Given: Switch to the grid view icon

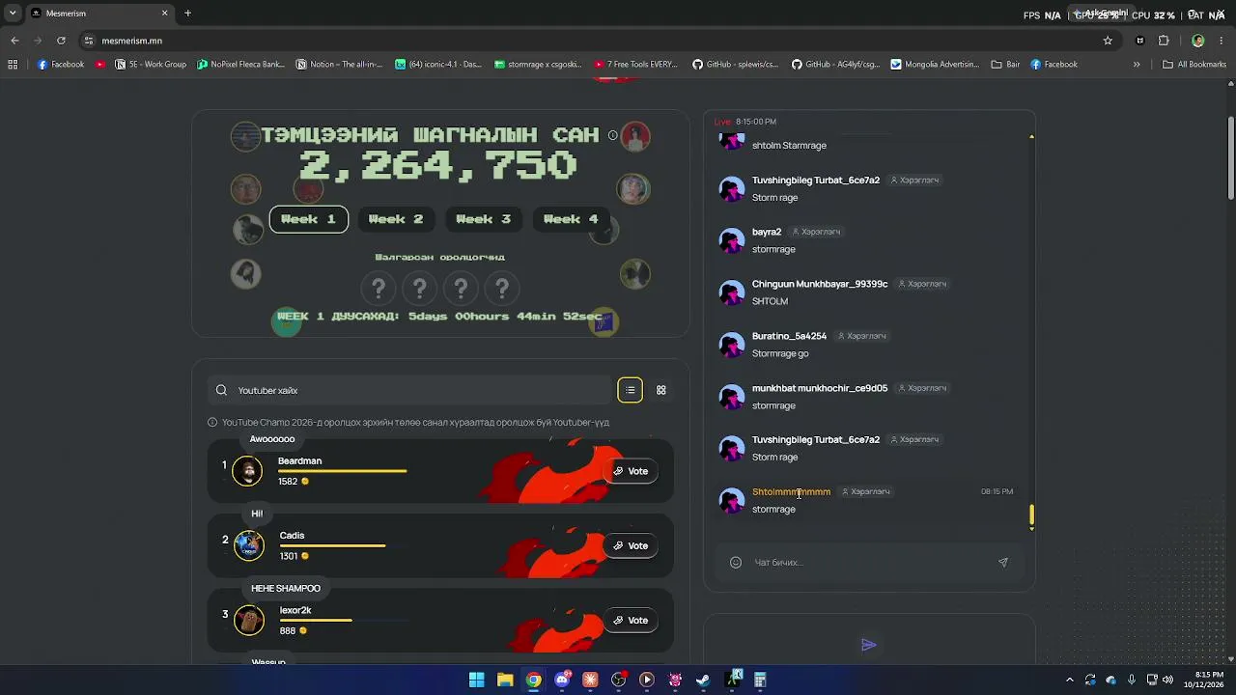Looking at the screenshot, I should tap(661, 390).
